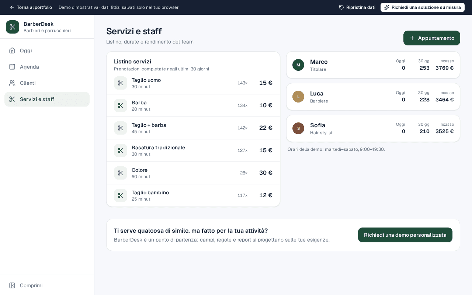Click Sofia's avatar with letter S

coord(298,128)
